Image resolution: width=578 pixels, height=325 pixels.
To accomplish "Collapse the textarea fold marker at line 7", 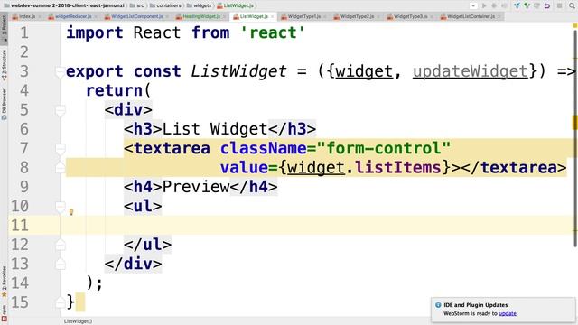I will [x=61, y=148].
